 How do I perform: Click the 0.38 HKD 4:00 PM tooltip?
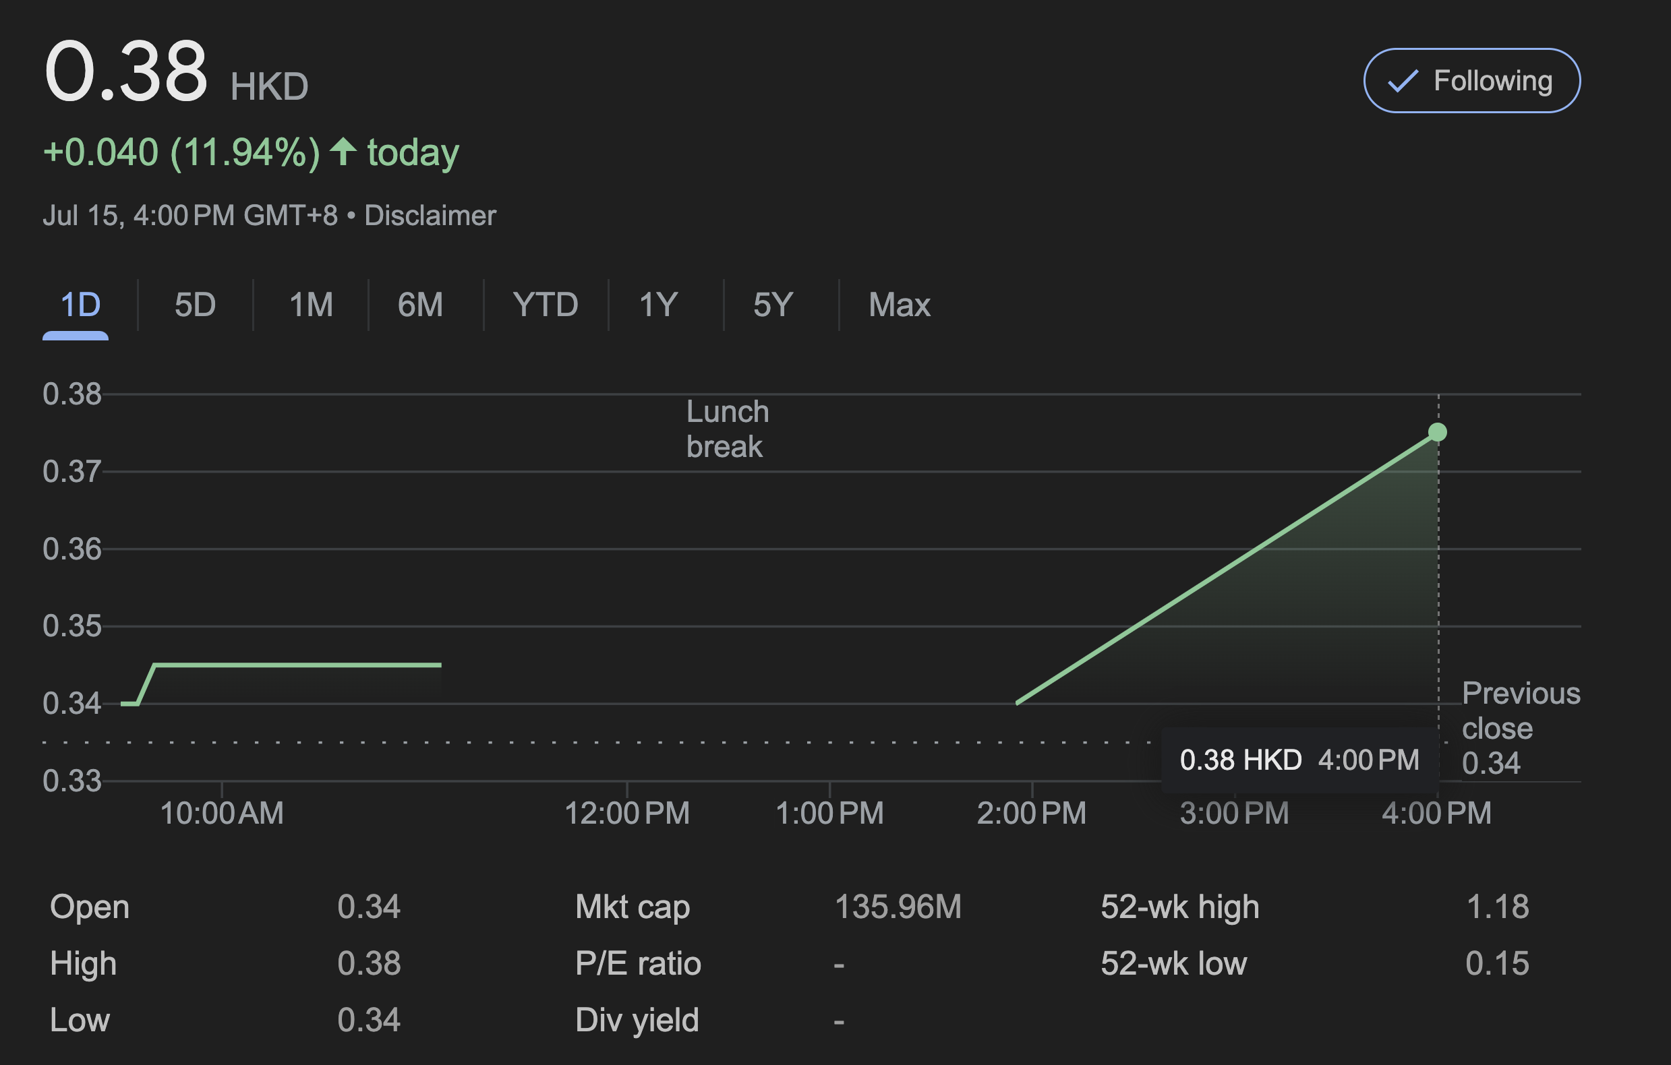pos(1299,760)
